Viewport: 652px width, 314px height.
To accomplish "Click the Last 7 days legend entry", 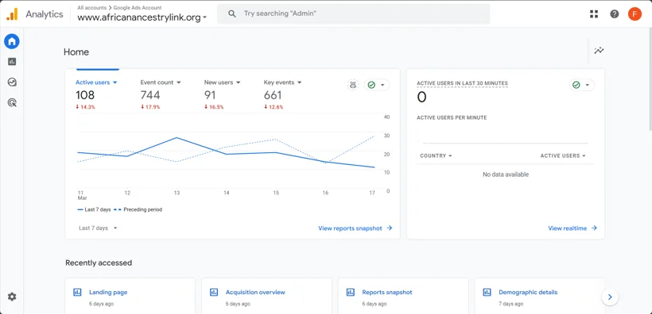I will [94, 209].
